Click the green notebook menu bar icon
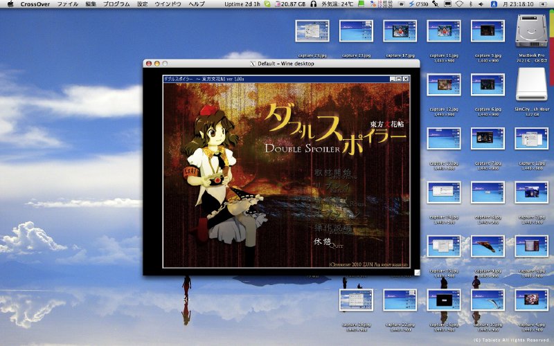The height and width of the screenshot is (346, 554). (x=361, y=4)
